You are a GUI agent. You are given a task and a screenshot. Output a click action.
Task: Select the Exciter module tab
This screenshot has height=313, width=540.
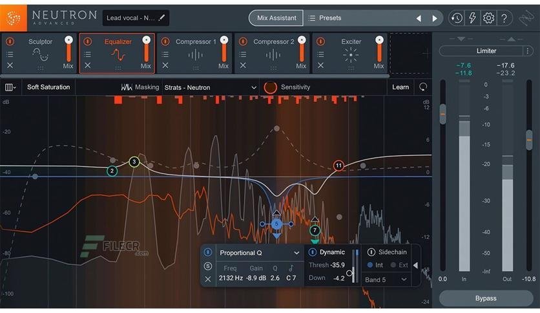click(350, 54)
